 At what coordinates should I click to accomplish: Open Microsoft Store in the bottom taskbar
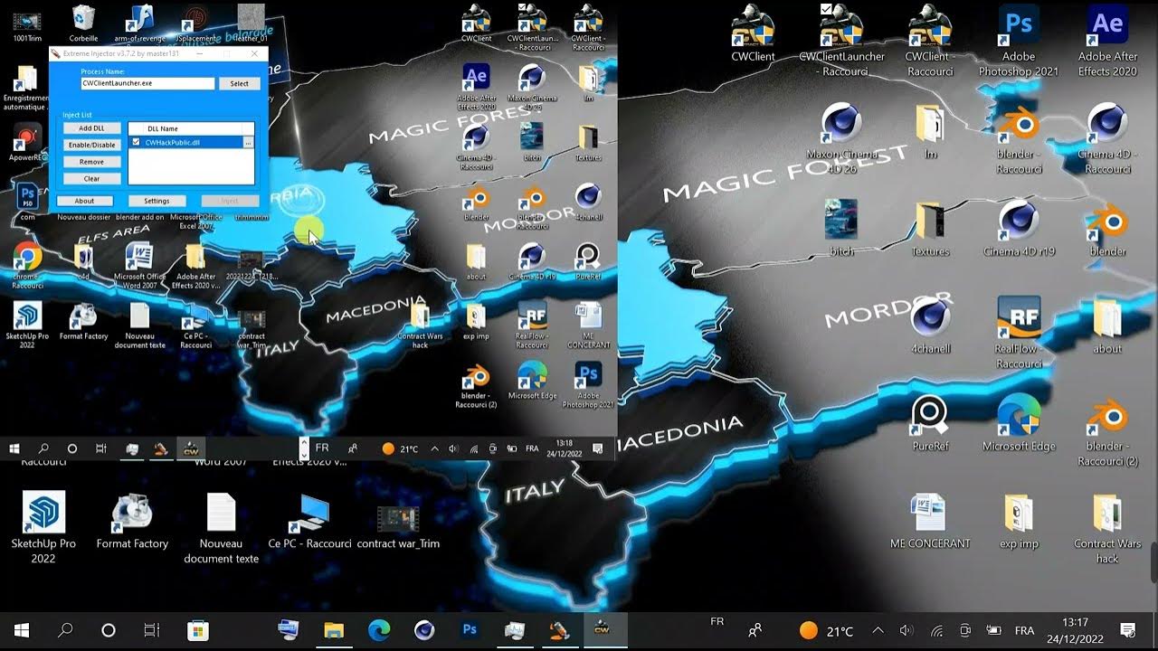click(198, 630)
